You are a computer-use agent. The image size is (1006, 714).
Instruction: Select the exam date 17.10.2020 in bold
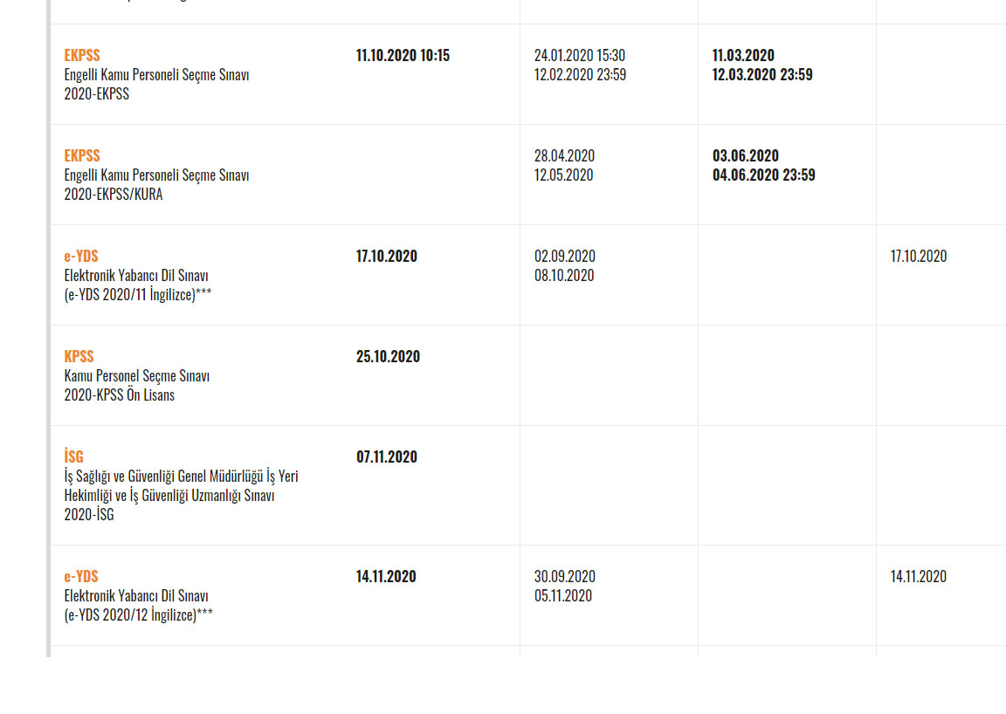[386, 256]
